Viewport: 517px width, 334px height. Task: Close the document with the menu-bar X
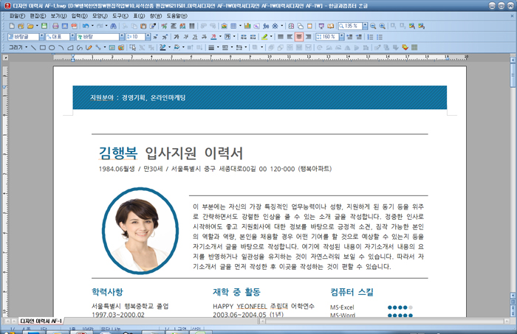[x=512, y=15]
